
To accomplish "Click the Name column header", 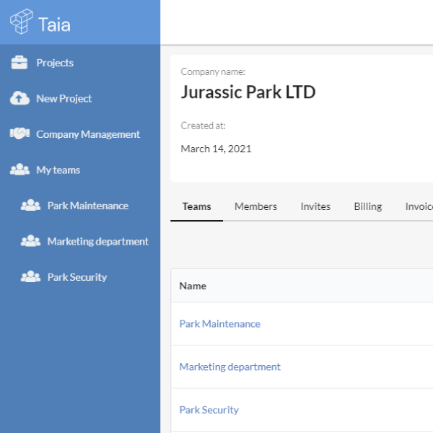I will tap(193, 286).
